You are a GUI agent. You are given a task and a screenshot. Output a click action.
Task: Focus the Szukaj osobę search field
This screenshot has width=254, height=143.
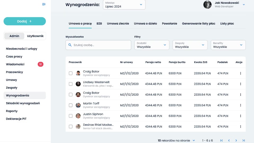tap(98, 45)
